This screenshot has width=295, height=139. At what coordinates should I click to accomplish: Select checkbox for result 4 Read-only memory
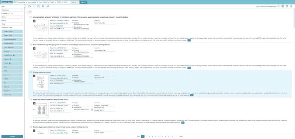point(30,99)
